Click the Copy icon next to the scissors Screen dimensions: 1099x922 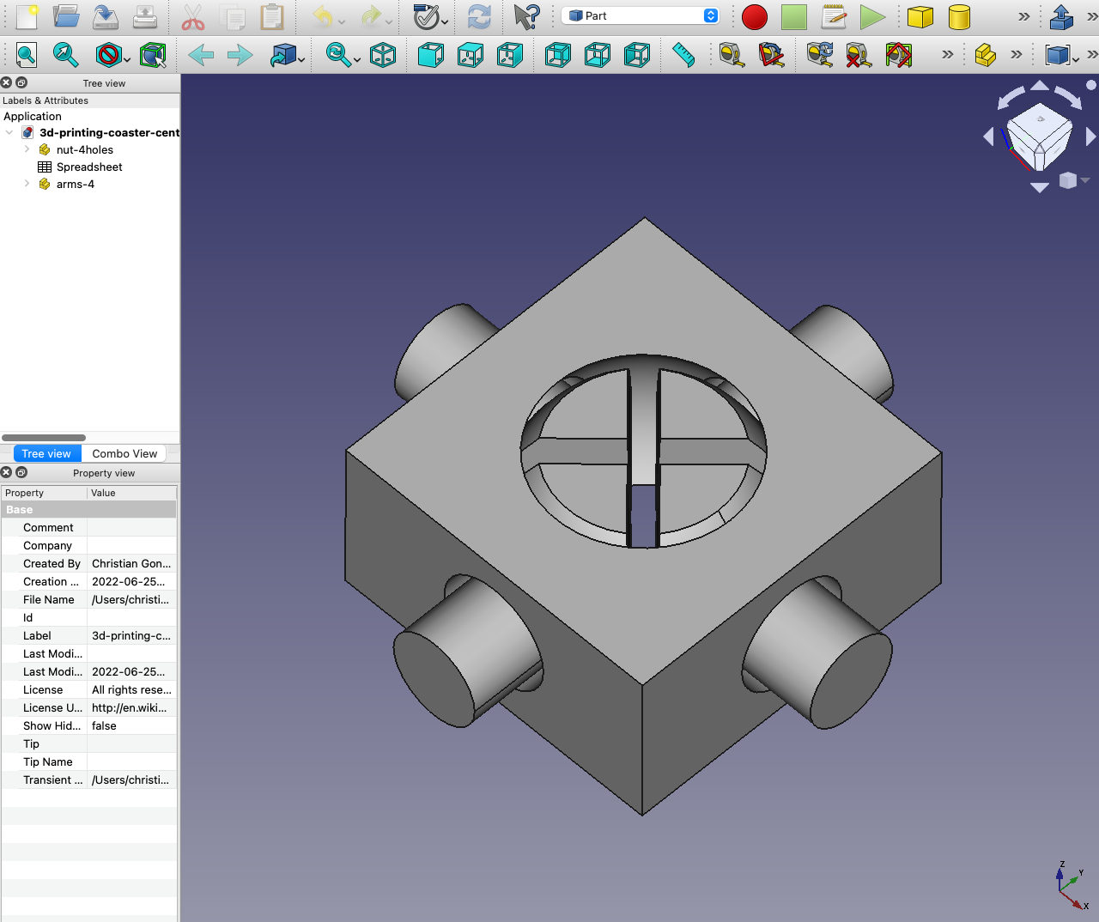point(233,16)
